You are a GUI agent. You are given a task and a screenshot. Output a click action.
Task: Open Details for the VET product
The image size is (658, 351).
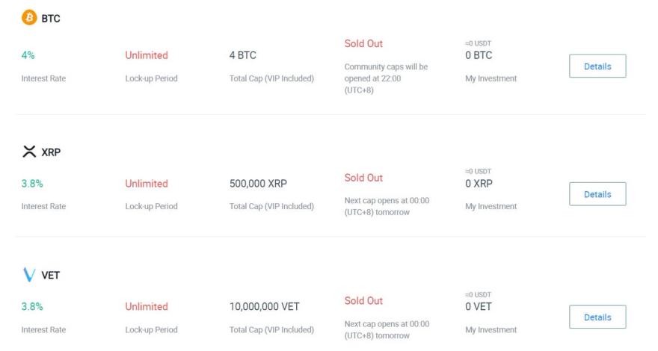pyautogui.click(x=597, y=317)
